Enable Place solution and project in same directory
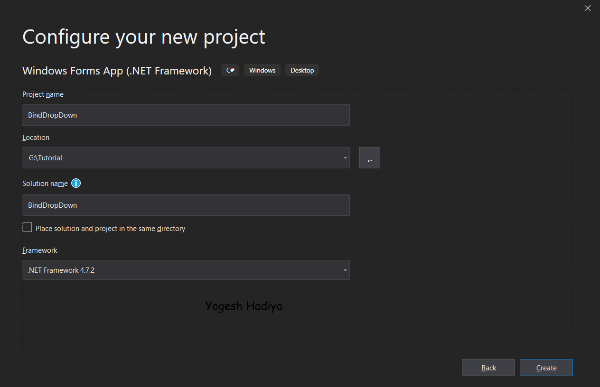Viewport: 600px width, 387px height. 27,228
